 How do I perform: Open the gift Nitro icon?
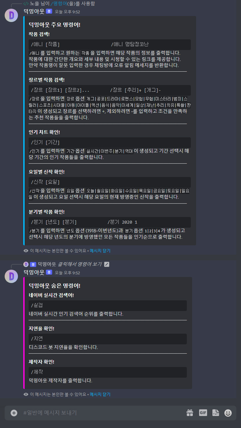pyautogui.click(x=190, y=413)
